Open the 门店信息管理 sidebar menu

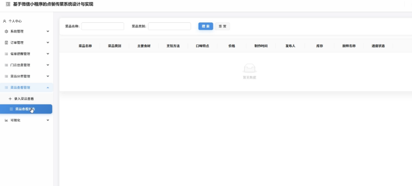pos(26,65)
